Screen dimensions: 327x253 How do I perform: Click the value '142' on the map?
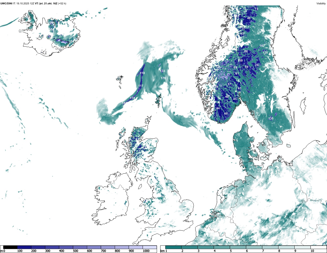pyautogui.click(x=262, y=46)
